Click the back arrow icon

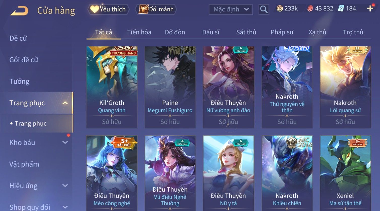pos(19,11)
